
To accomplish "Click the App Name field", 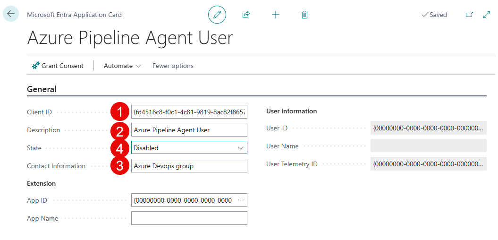I will [189, 218].
